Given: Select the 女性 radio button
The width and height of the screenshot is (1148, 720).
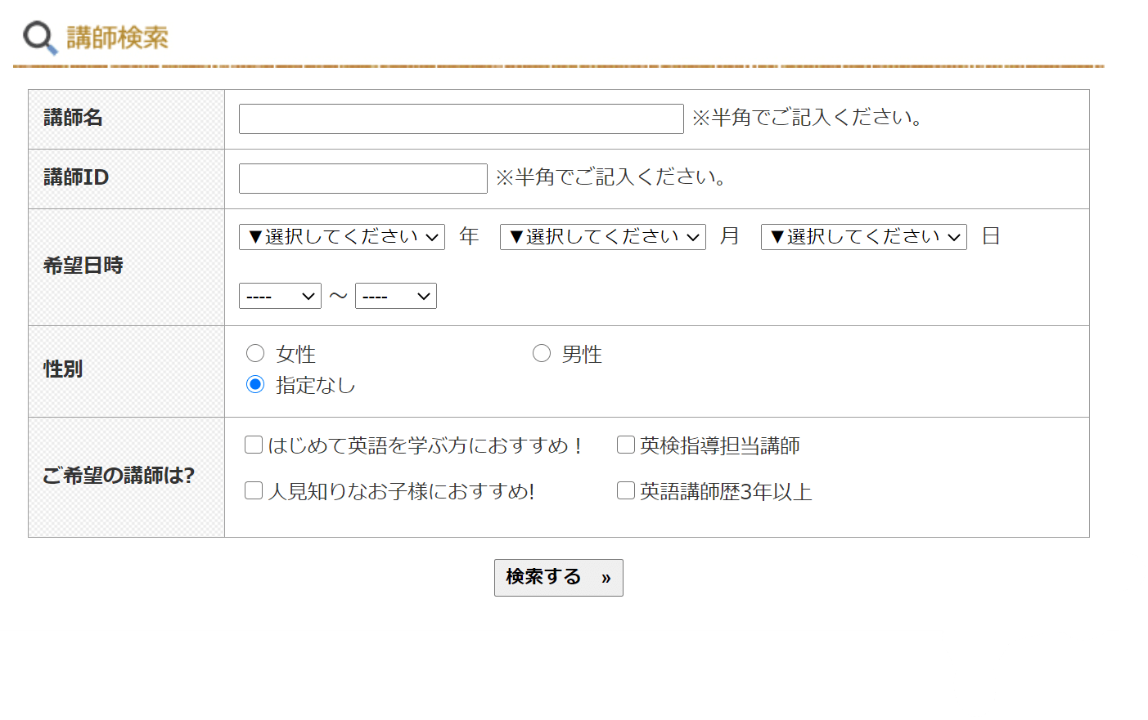Looking at the screenshot, I should tap(255, 353).
